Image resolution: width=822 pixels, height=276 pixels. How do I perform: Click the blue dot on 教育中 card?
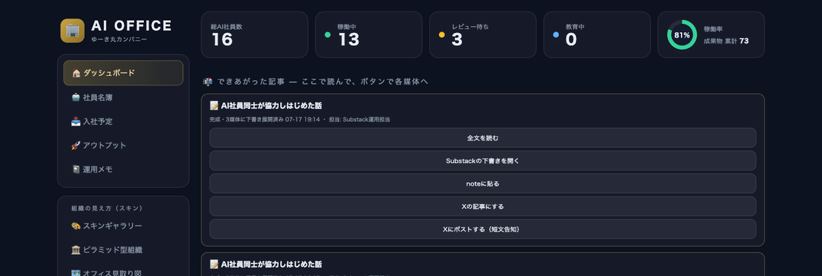(x=556, y=34)
